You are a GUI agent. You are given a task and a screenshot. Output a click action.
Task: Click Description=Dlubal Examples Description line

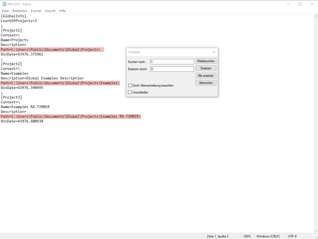[42, 78]
